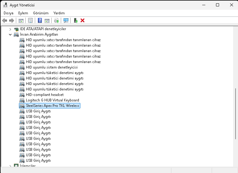Toggle the show/hide action pane icon

(47, 21)
